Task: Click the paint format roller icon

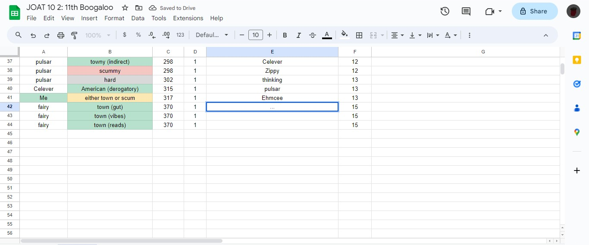Action: (x=74, y=35)
